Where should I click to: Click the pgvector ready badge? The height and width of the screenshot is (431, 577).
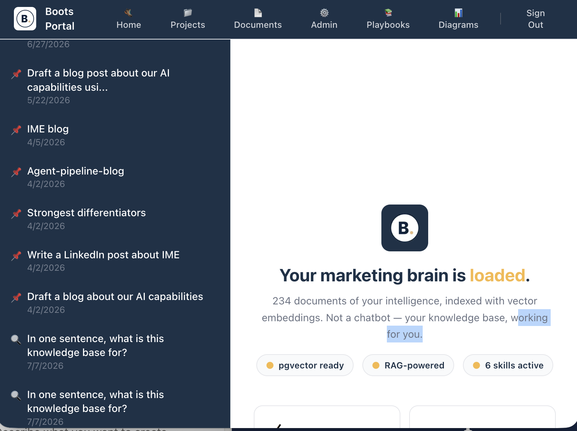pyautogui.click(x=305, y=365)
